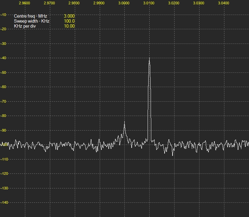Click the -120 dB level label
The width and height of the screenshot is (249, 217).
(4, 173)
